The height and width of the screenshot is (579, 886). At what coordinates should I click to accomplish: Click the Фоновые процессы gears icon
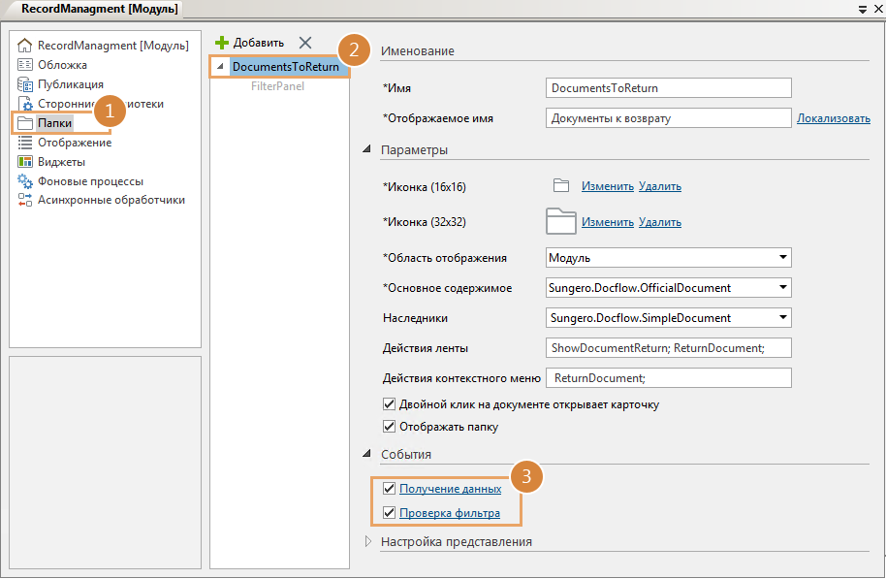pyautogui.click(x=25, y=181)
